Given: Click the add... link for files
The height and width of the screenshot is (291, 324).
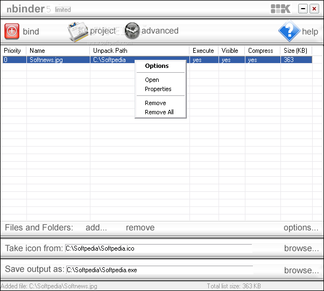Looking at the screenshot, I should tap(96, 228).
